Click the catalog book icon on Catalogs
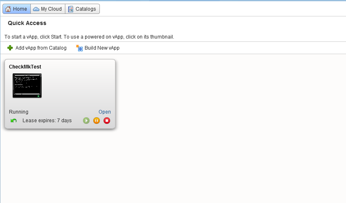 point(71,9)
